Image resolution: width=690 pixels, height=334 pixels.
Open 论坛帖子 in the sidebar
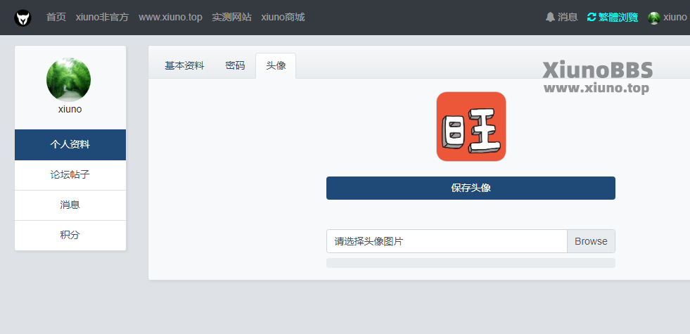(x=70, y=175)
